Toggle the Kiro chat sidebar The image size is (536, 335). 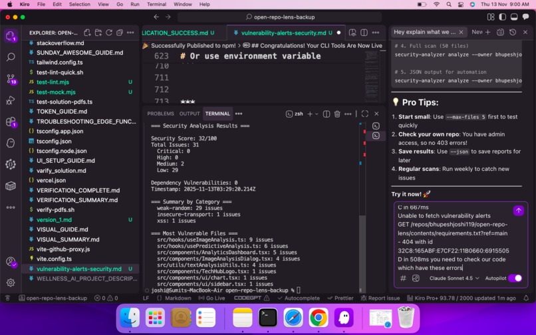(x=525, y=17)
